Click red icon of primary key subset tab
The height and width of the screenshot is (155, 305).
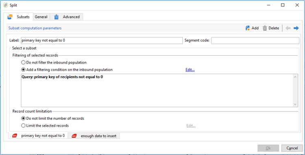[15, 136]
